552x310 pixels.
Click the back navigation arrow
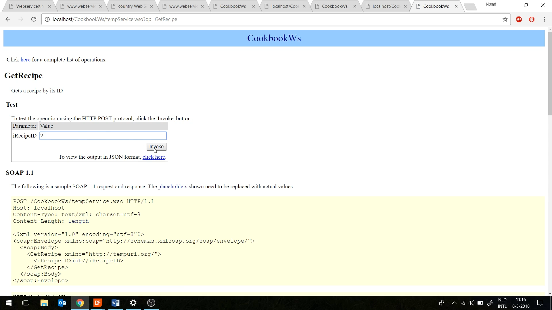coord(8,19)
